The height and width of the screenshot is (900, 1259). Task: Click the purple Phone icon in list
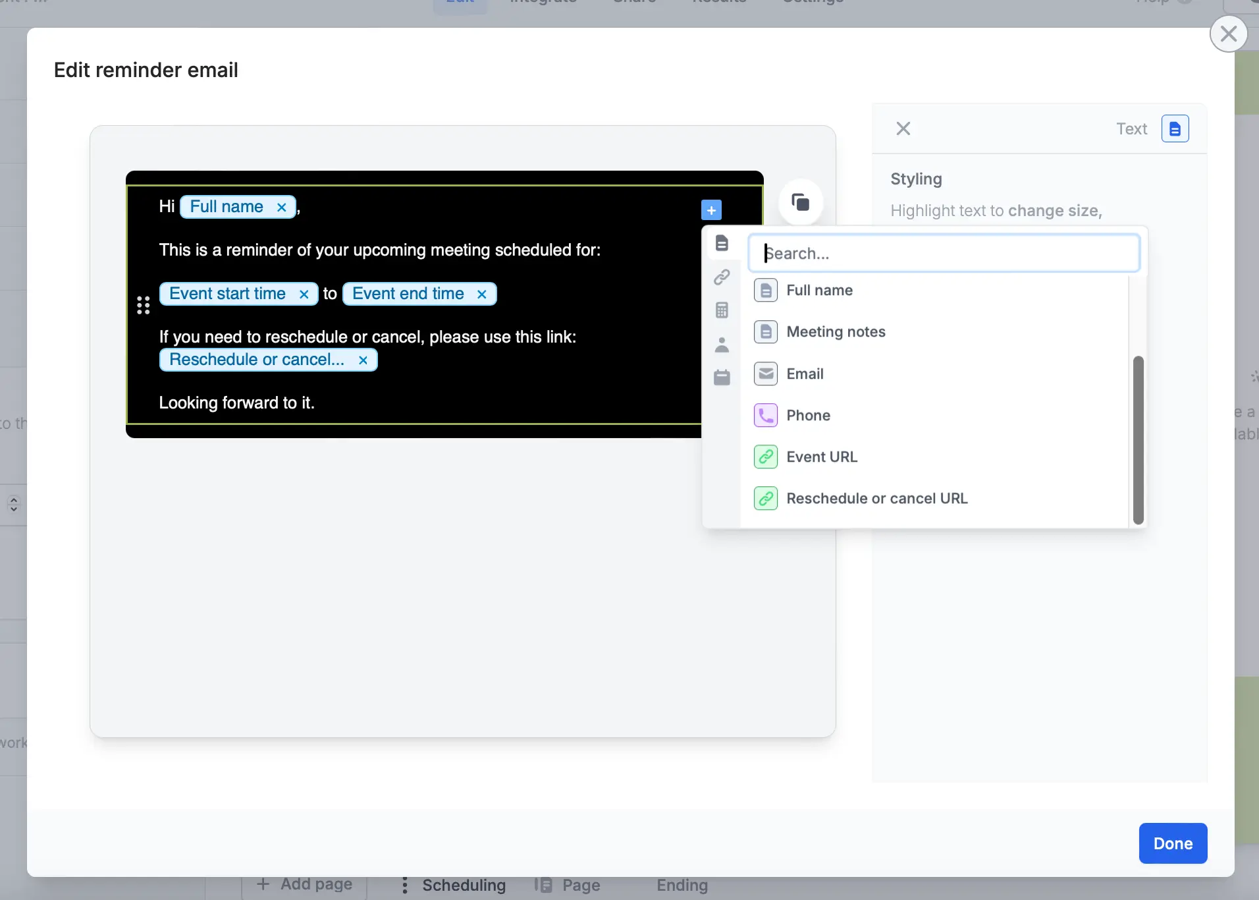click(x=766, y=415)
